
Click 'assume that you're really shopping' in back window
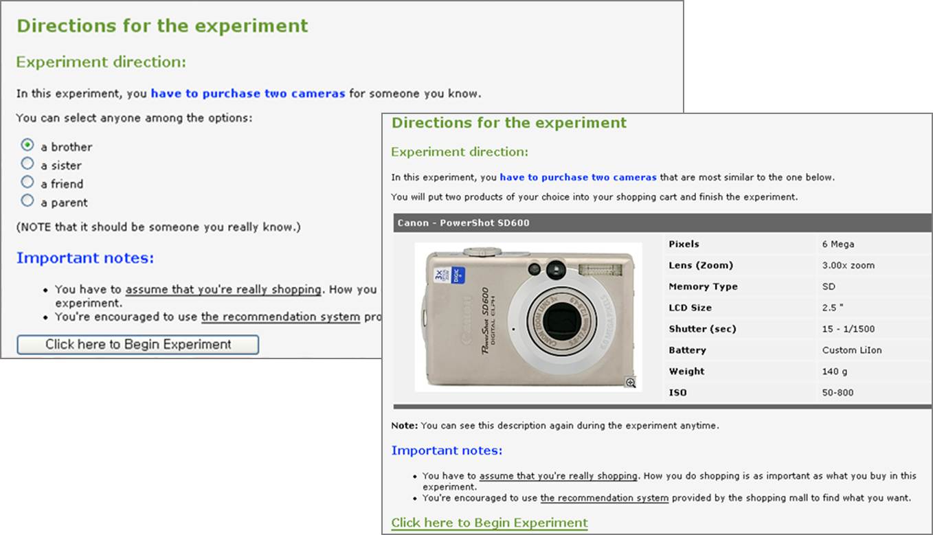(223, 290)
